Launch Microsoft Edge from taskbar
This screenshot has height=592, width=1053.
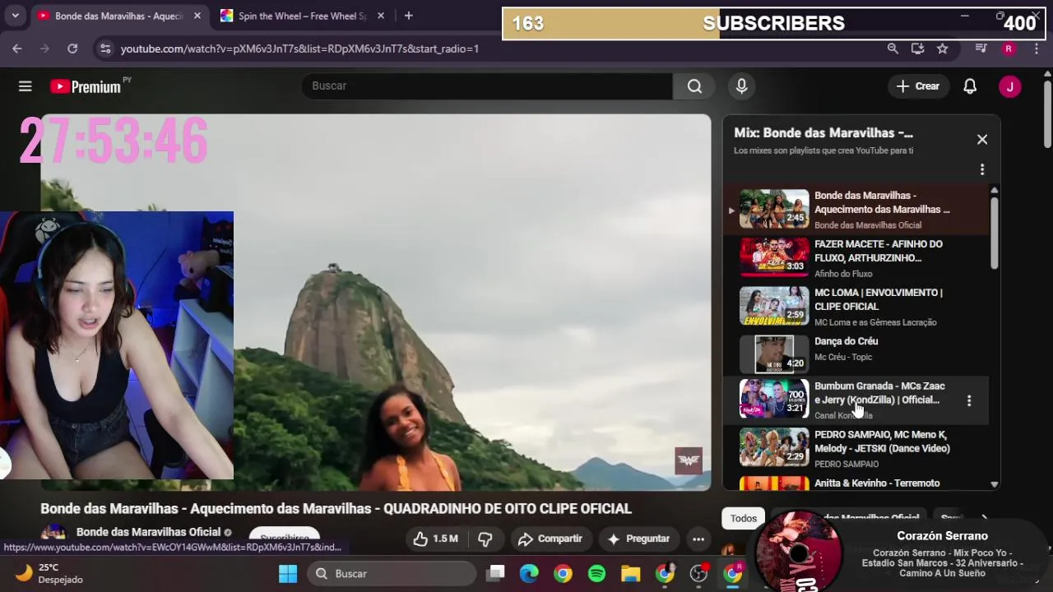click(529, 574)
